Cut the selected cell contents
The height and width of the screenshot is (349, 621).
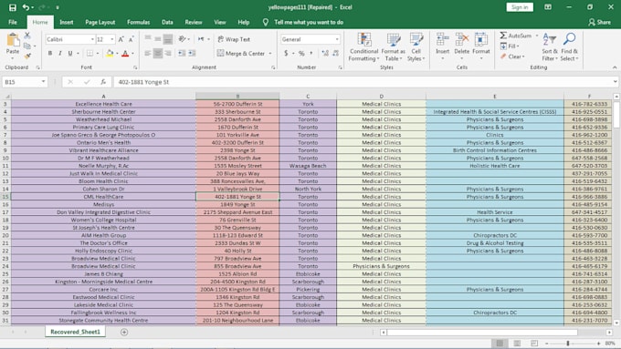point(27,36)
